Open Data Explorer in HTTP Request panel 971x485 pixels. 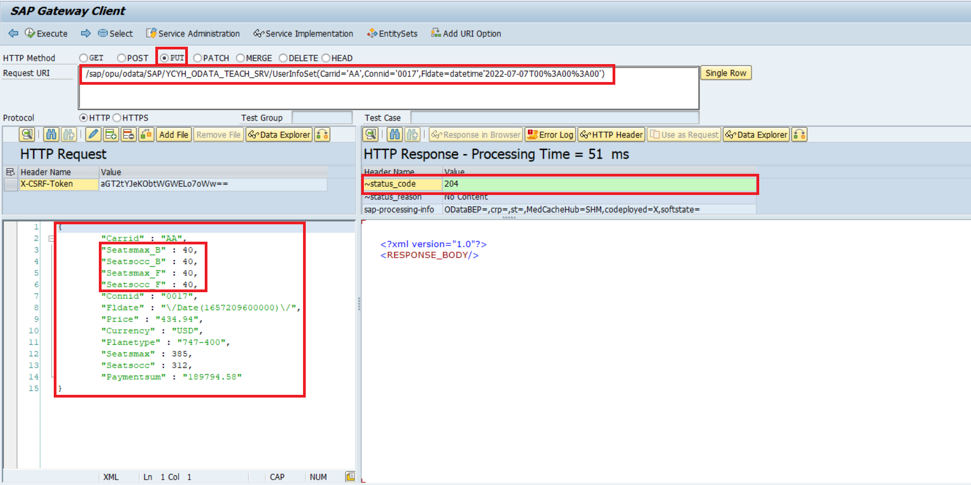[279, 135]
